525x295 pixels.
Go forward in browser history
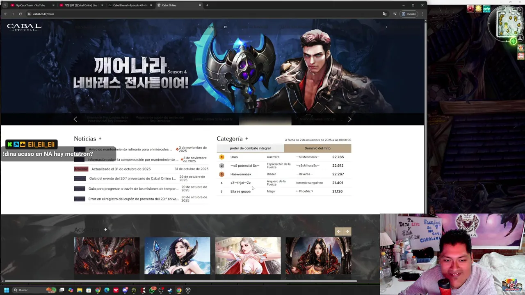click(13, 14)
